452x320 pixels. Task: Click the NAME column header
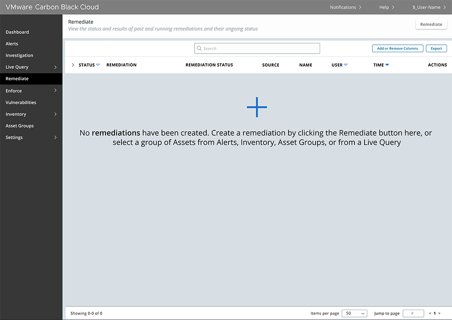tap(306, 65)
